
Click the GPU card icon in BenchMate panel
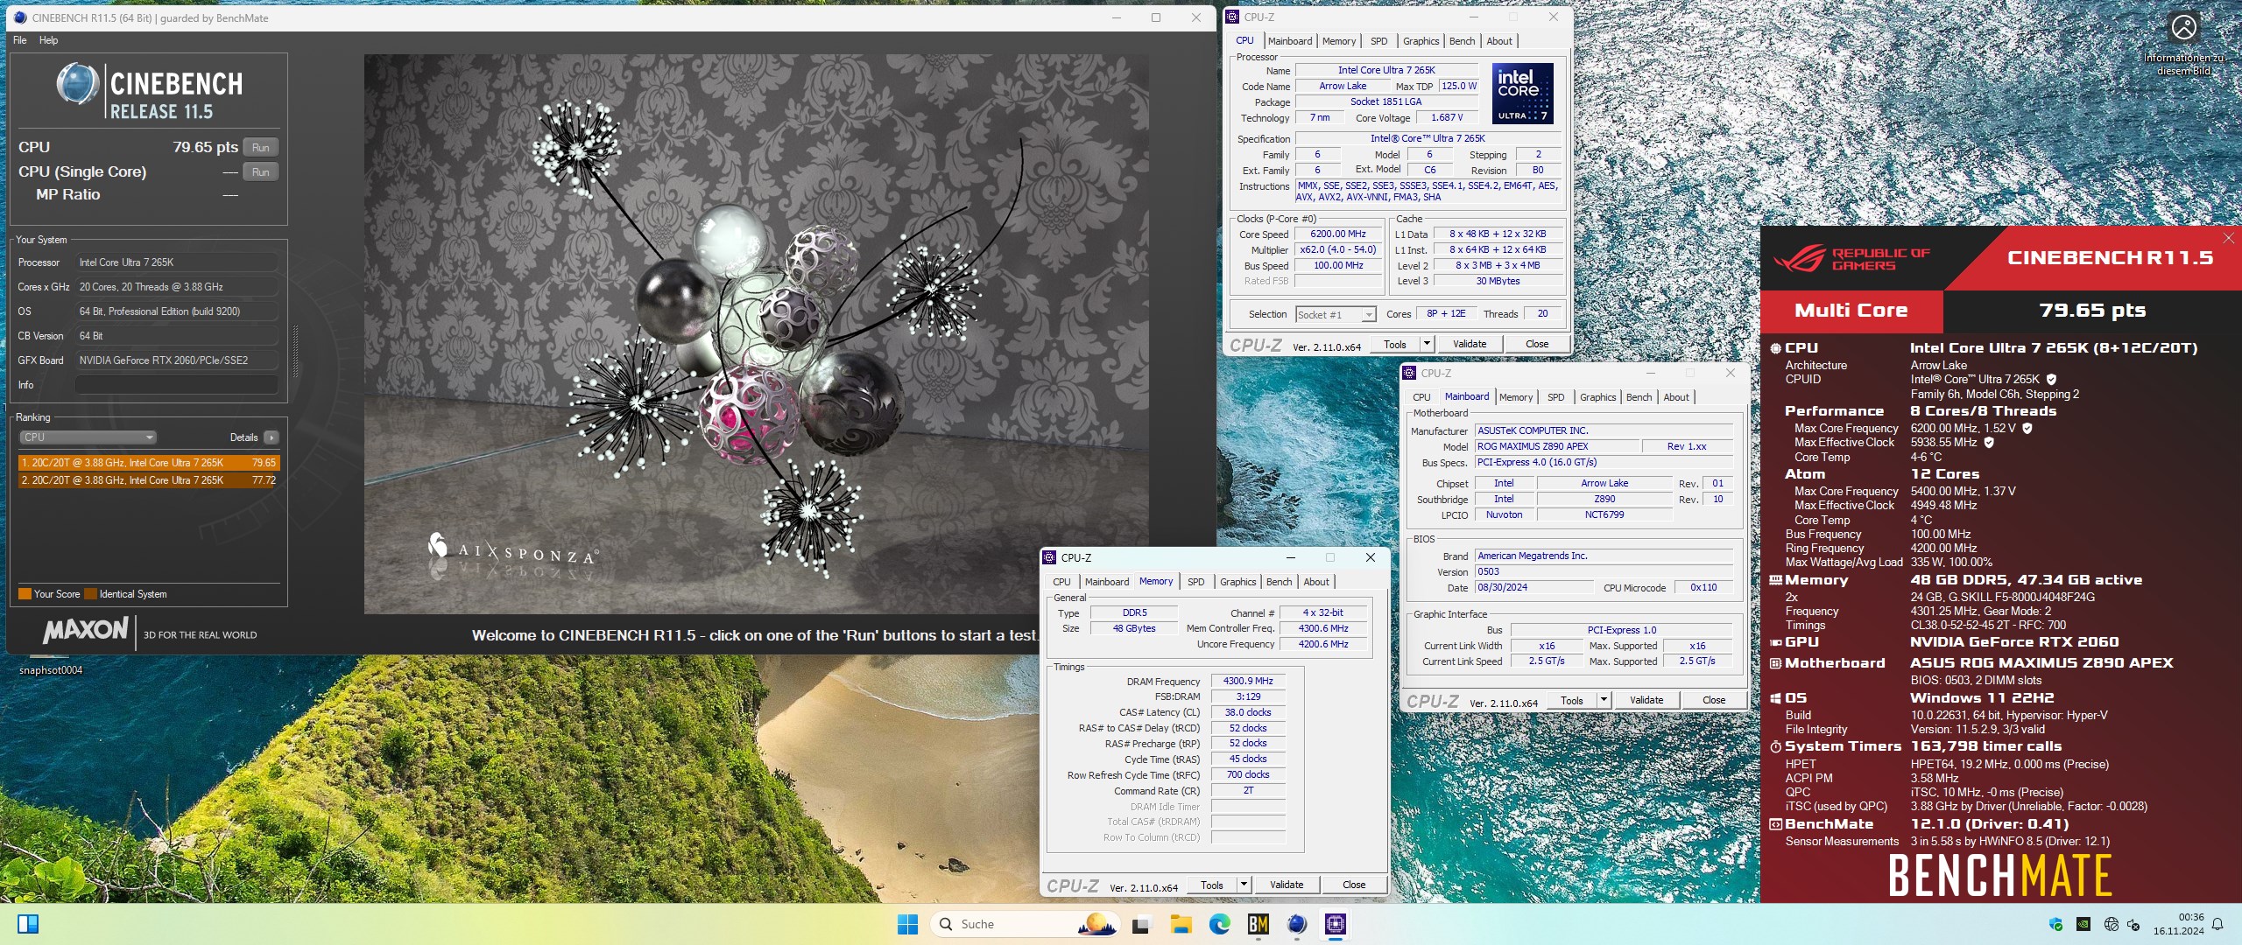(1775, 642)
